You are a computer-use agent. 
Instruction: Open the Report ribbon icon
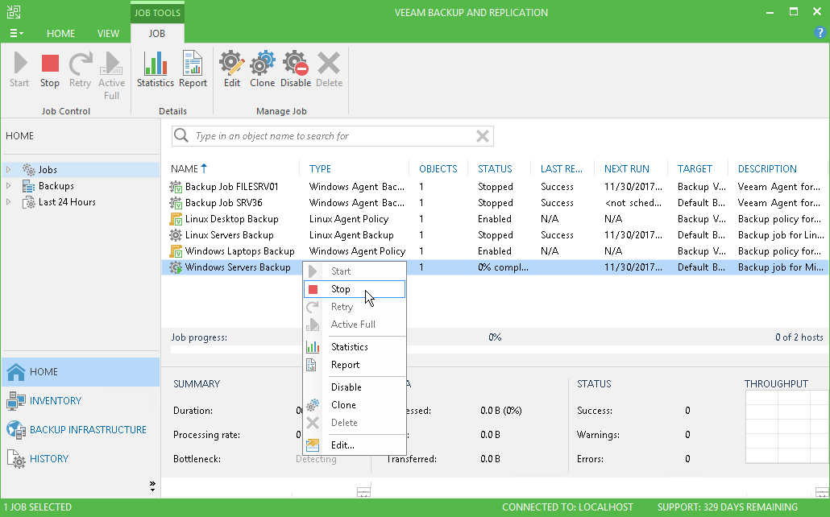[193, 70]
